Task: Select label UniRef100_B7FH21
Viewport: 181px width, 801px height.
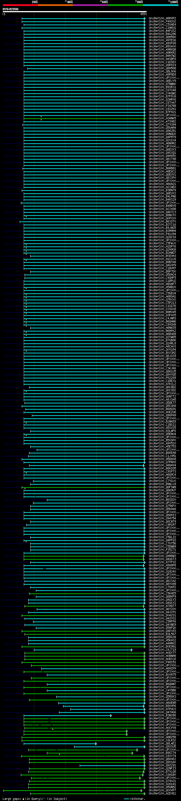Action: point(162,112)
